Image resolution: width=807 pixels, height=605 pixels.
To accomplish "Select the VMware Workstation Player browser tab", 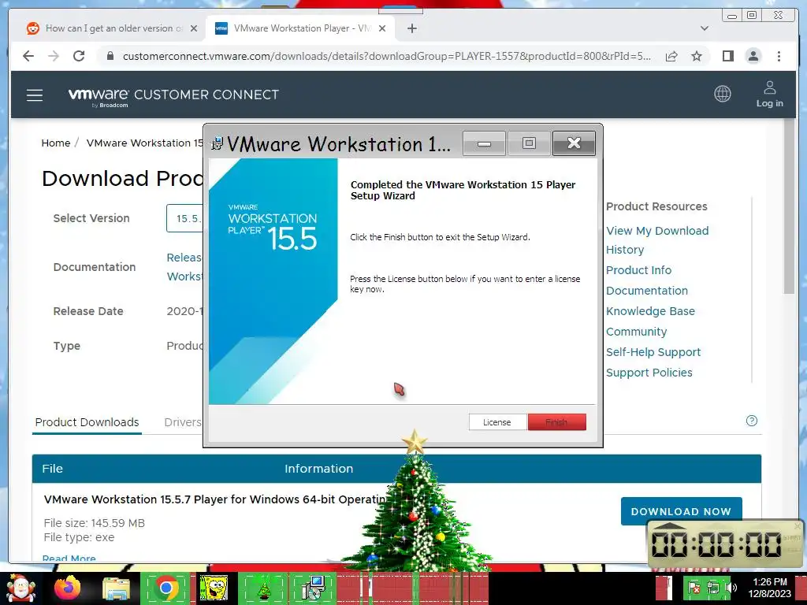I will point(300,28).
